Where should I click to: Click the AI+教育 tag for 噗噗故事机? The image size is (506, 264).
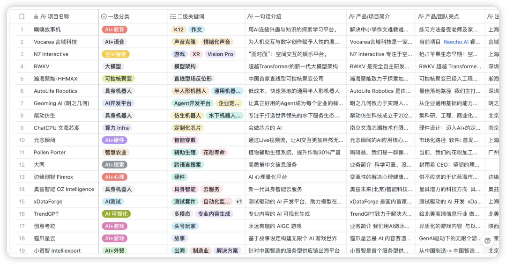[x=115, y=29]
